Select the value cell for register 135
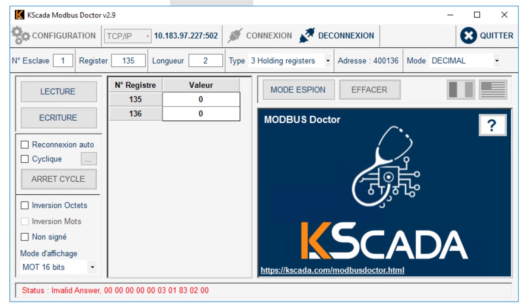Image resolution: width=531 pixels, height=307 pixels. click(x=201, y=100)
